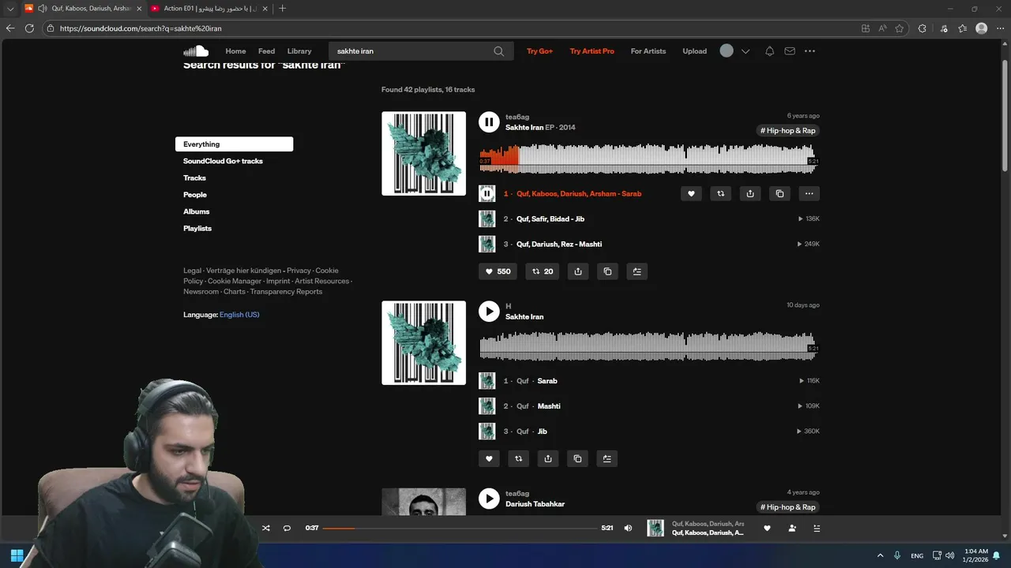Share the playing Sarab track row
This screenshot has width=1011, height=568.
click(x=750, y=193)
